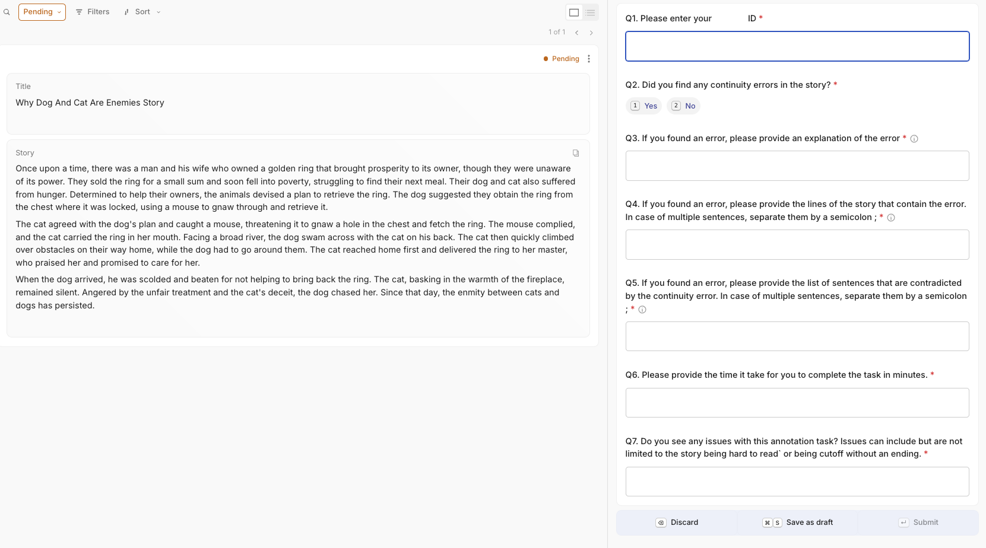Select No for continuity errors question
Image resolution: width=986 pixels, height=548 pixels.
point(684,106)
